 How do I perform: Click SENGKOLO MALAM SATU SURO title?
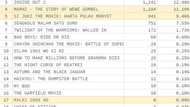(45, 23)
